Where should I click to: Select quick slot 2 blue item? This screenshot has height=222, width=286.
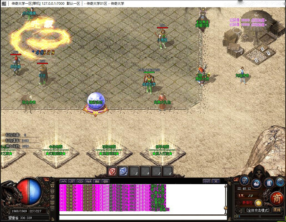coord(123,171)
